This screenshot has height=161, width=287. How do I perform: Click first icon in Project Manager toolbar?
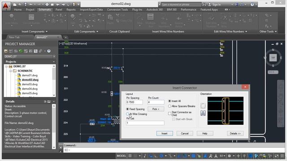(6, 51)
